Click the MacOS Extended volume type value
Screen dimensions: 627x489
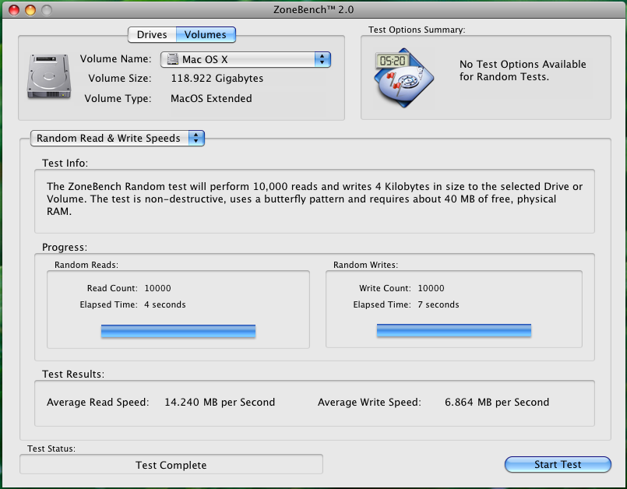tap(211, 98)
